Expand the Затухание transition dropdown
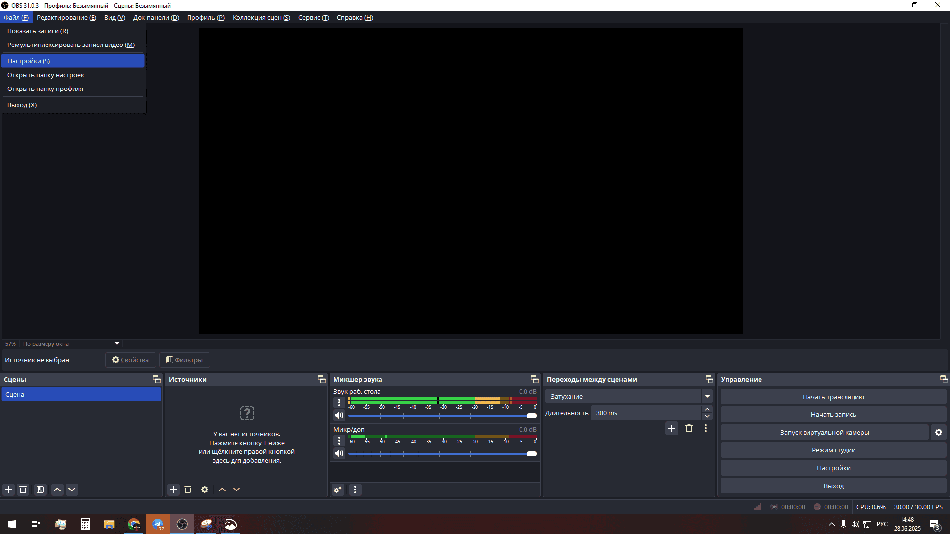This screenshot has height=534, width=950. pos(707,396)
